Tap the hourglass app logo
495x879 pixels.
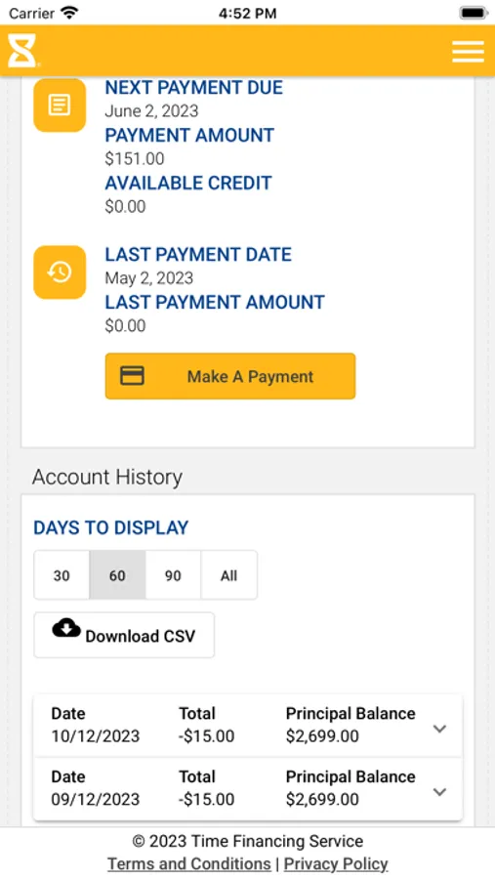tap(22, 51)
